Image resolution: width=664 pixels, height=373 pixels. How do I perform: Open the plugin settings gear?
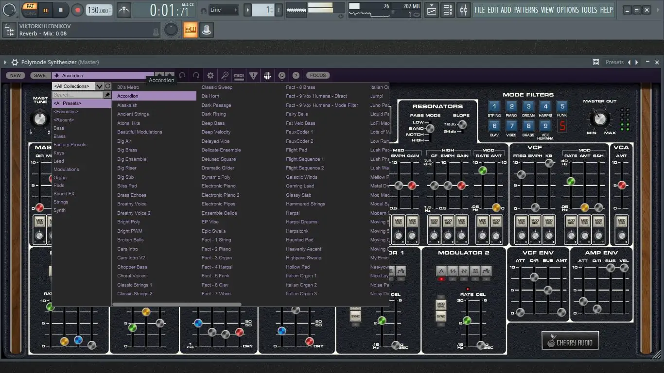point(210,76)
